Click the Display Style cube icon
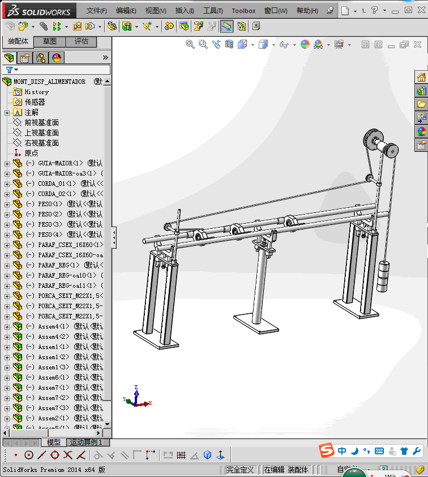This screenshot has width=428, height=477. [x=263, y=44]
